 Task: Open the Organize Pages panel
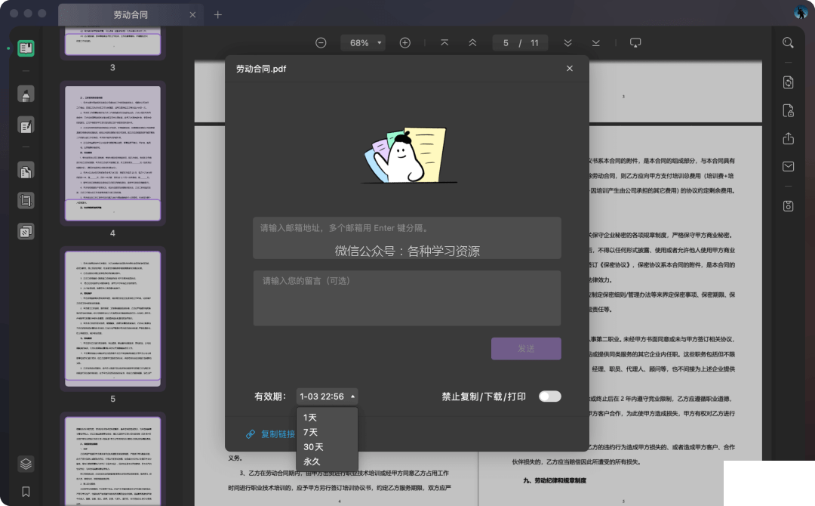point(26,170)
